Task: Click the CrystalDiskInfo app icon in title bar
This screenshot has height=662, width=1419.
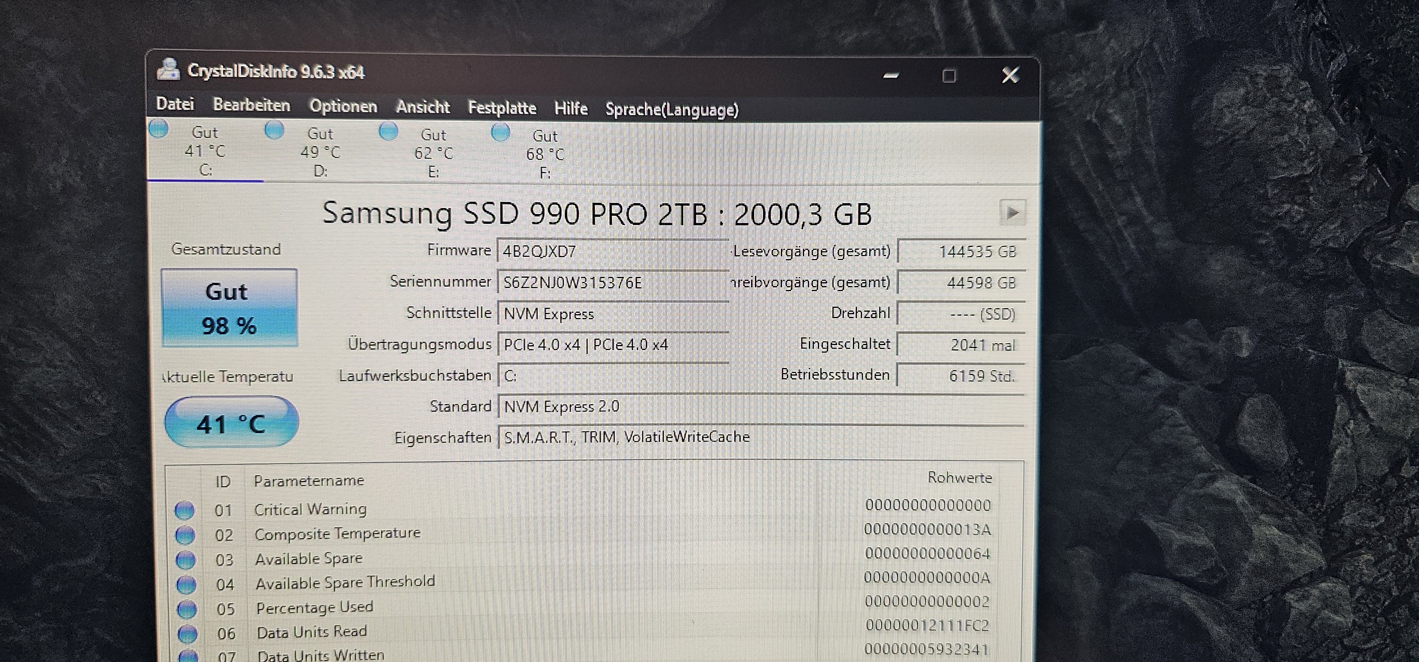Action: pos(168,70)
